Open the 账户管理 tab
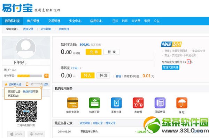 (33, 21)
